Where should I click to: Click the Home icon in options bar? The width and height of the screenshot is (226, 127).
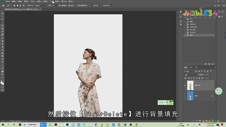click(x=3, y=5)
